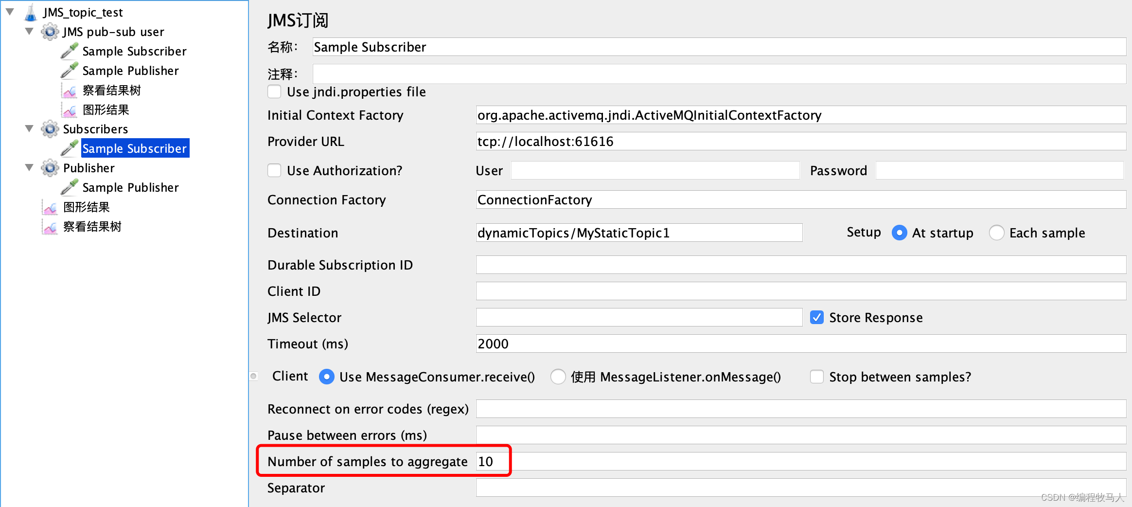Enable the Use Authorization? checkbox
1132x507 pixels.
pyautogui.click(x=274, y=170)
